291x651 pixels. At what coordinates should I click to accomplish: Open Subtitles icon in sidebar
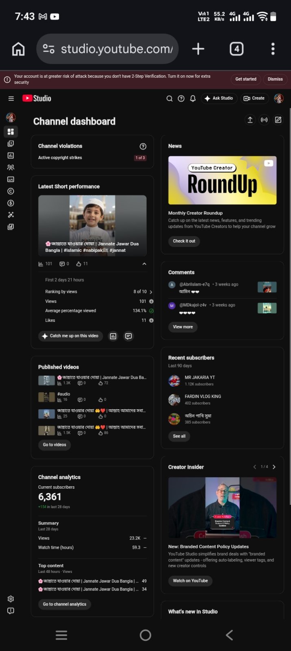click(x=11, y=179)
